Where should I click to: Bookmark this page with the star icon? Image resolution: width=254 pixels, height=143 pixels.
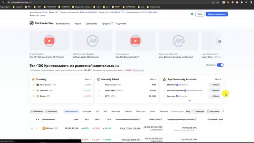point(218,2)
